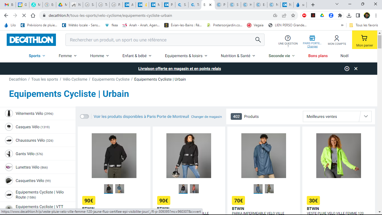Close the delivery banner with X

point(356,69)
